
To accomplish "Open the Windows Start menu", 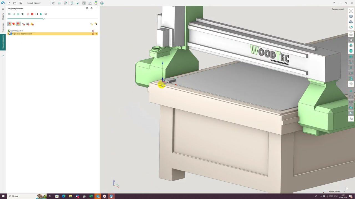I will click(x=3, y=196).
